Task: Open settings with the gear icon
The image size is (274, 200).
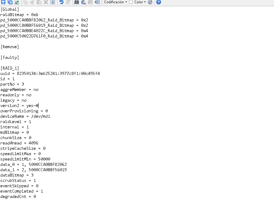Action: [x=150, y=2]
